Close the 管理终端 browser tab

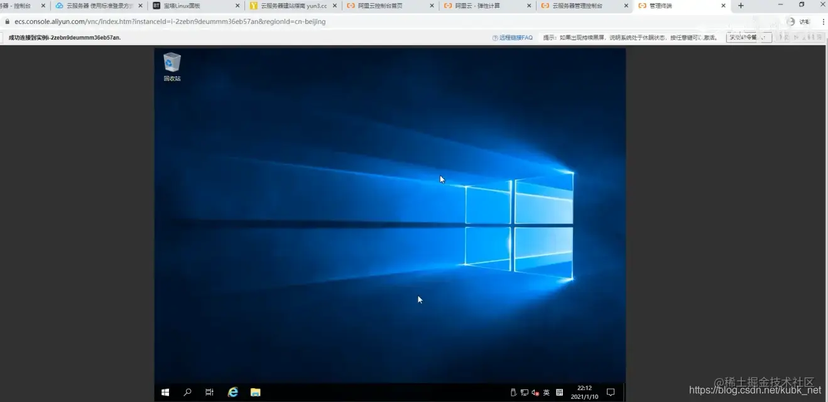click(723, 6)
